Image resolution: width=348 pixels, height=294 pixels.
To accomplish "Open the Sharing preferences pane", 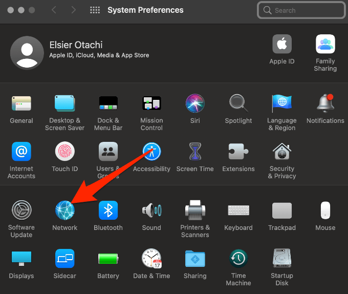I will (195, 259).
